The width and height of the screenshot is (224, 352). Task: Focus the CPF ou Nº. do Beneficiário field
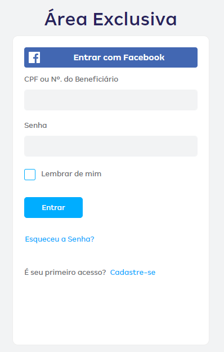point(111,100)
